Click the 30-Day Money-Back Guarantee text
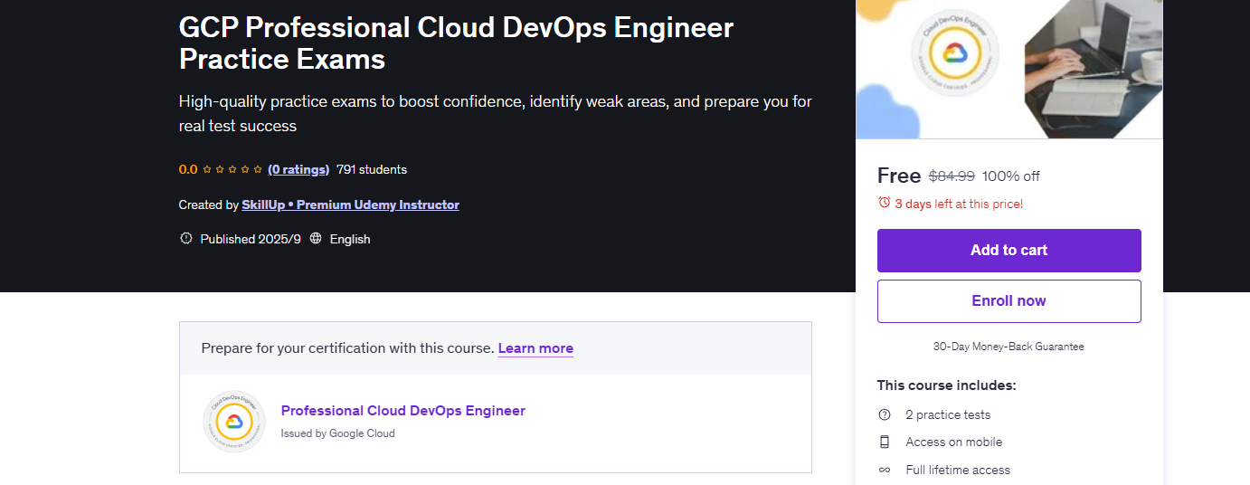 click(1009, 347)
